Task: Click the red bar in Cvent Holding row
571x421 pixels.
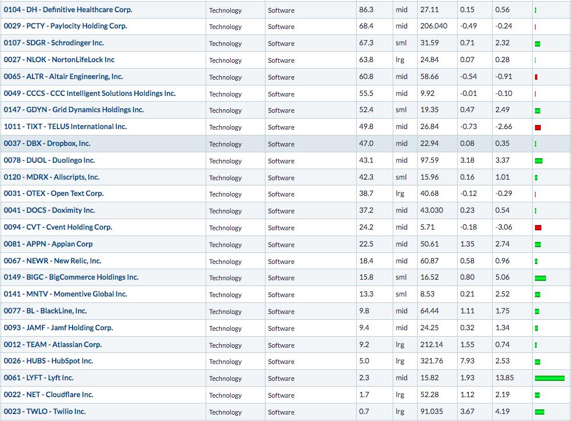Action: [538, 228]
